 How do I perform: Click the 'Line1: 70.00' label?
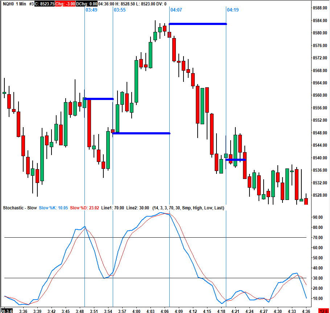point(112,208)
